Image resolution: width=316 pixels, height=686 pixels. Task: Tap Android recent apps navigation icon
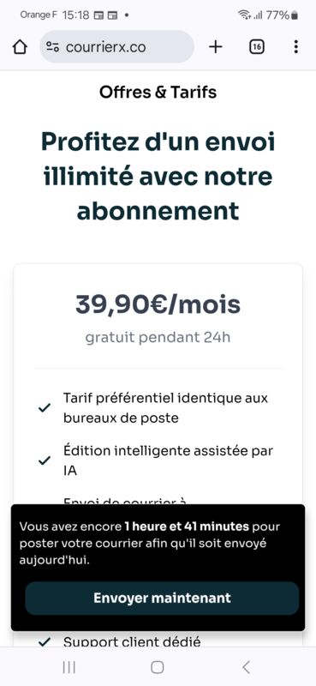point(69,667)
